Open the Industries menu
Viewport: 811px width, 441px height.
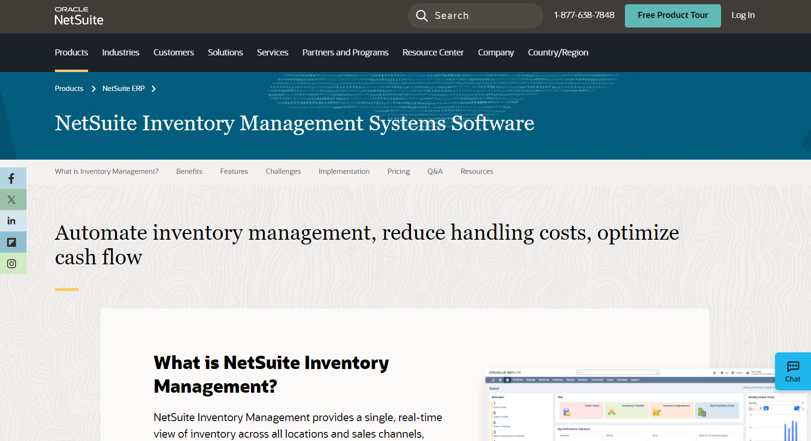coord(121,53)
